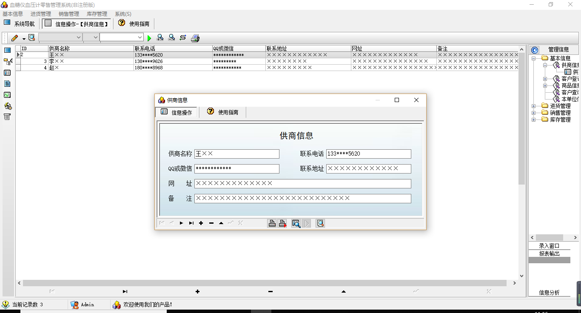Viewport: 581px width, 313px height.
Task: Open the white value combo box in toolbar
Action: [121, 37]
